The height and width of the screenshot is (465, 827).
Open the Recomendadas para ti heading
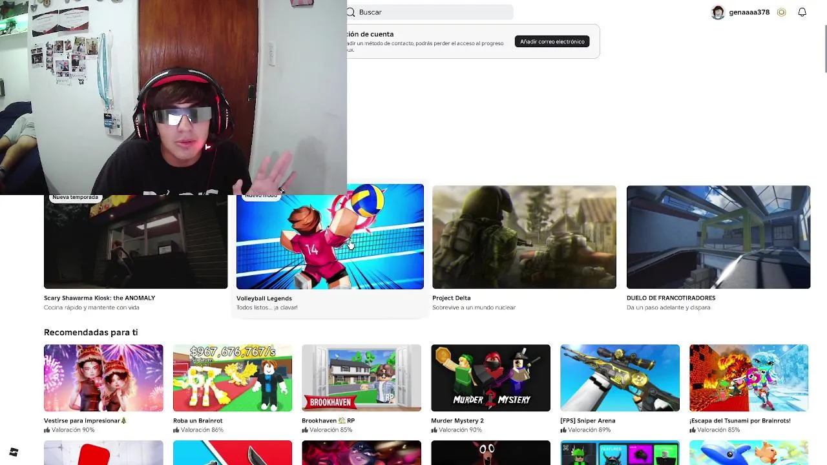point(90,332)
